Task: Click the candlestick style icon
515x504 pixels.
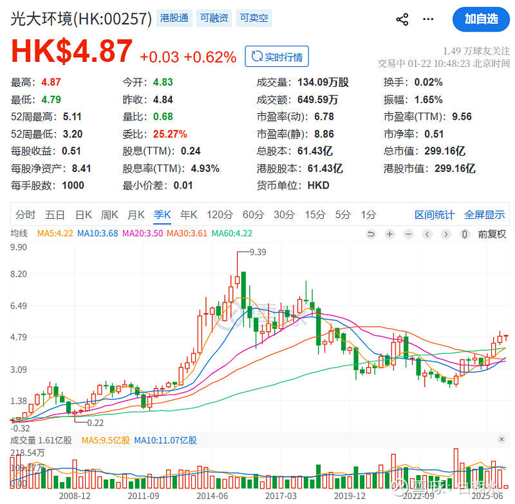Action: coord(464,234)
